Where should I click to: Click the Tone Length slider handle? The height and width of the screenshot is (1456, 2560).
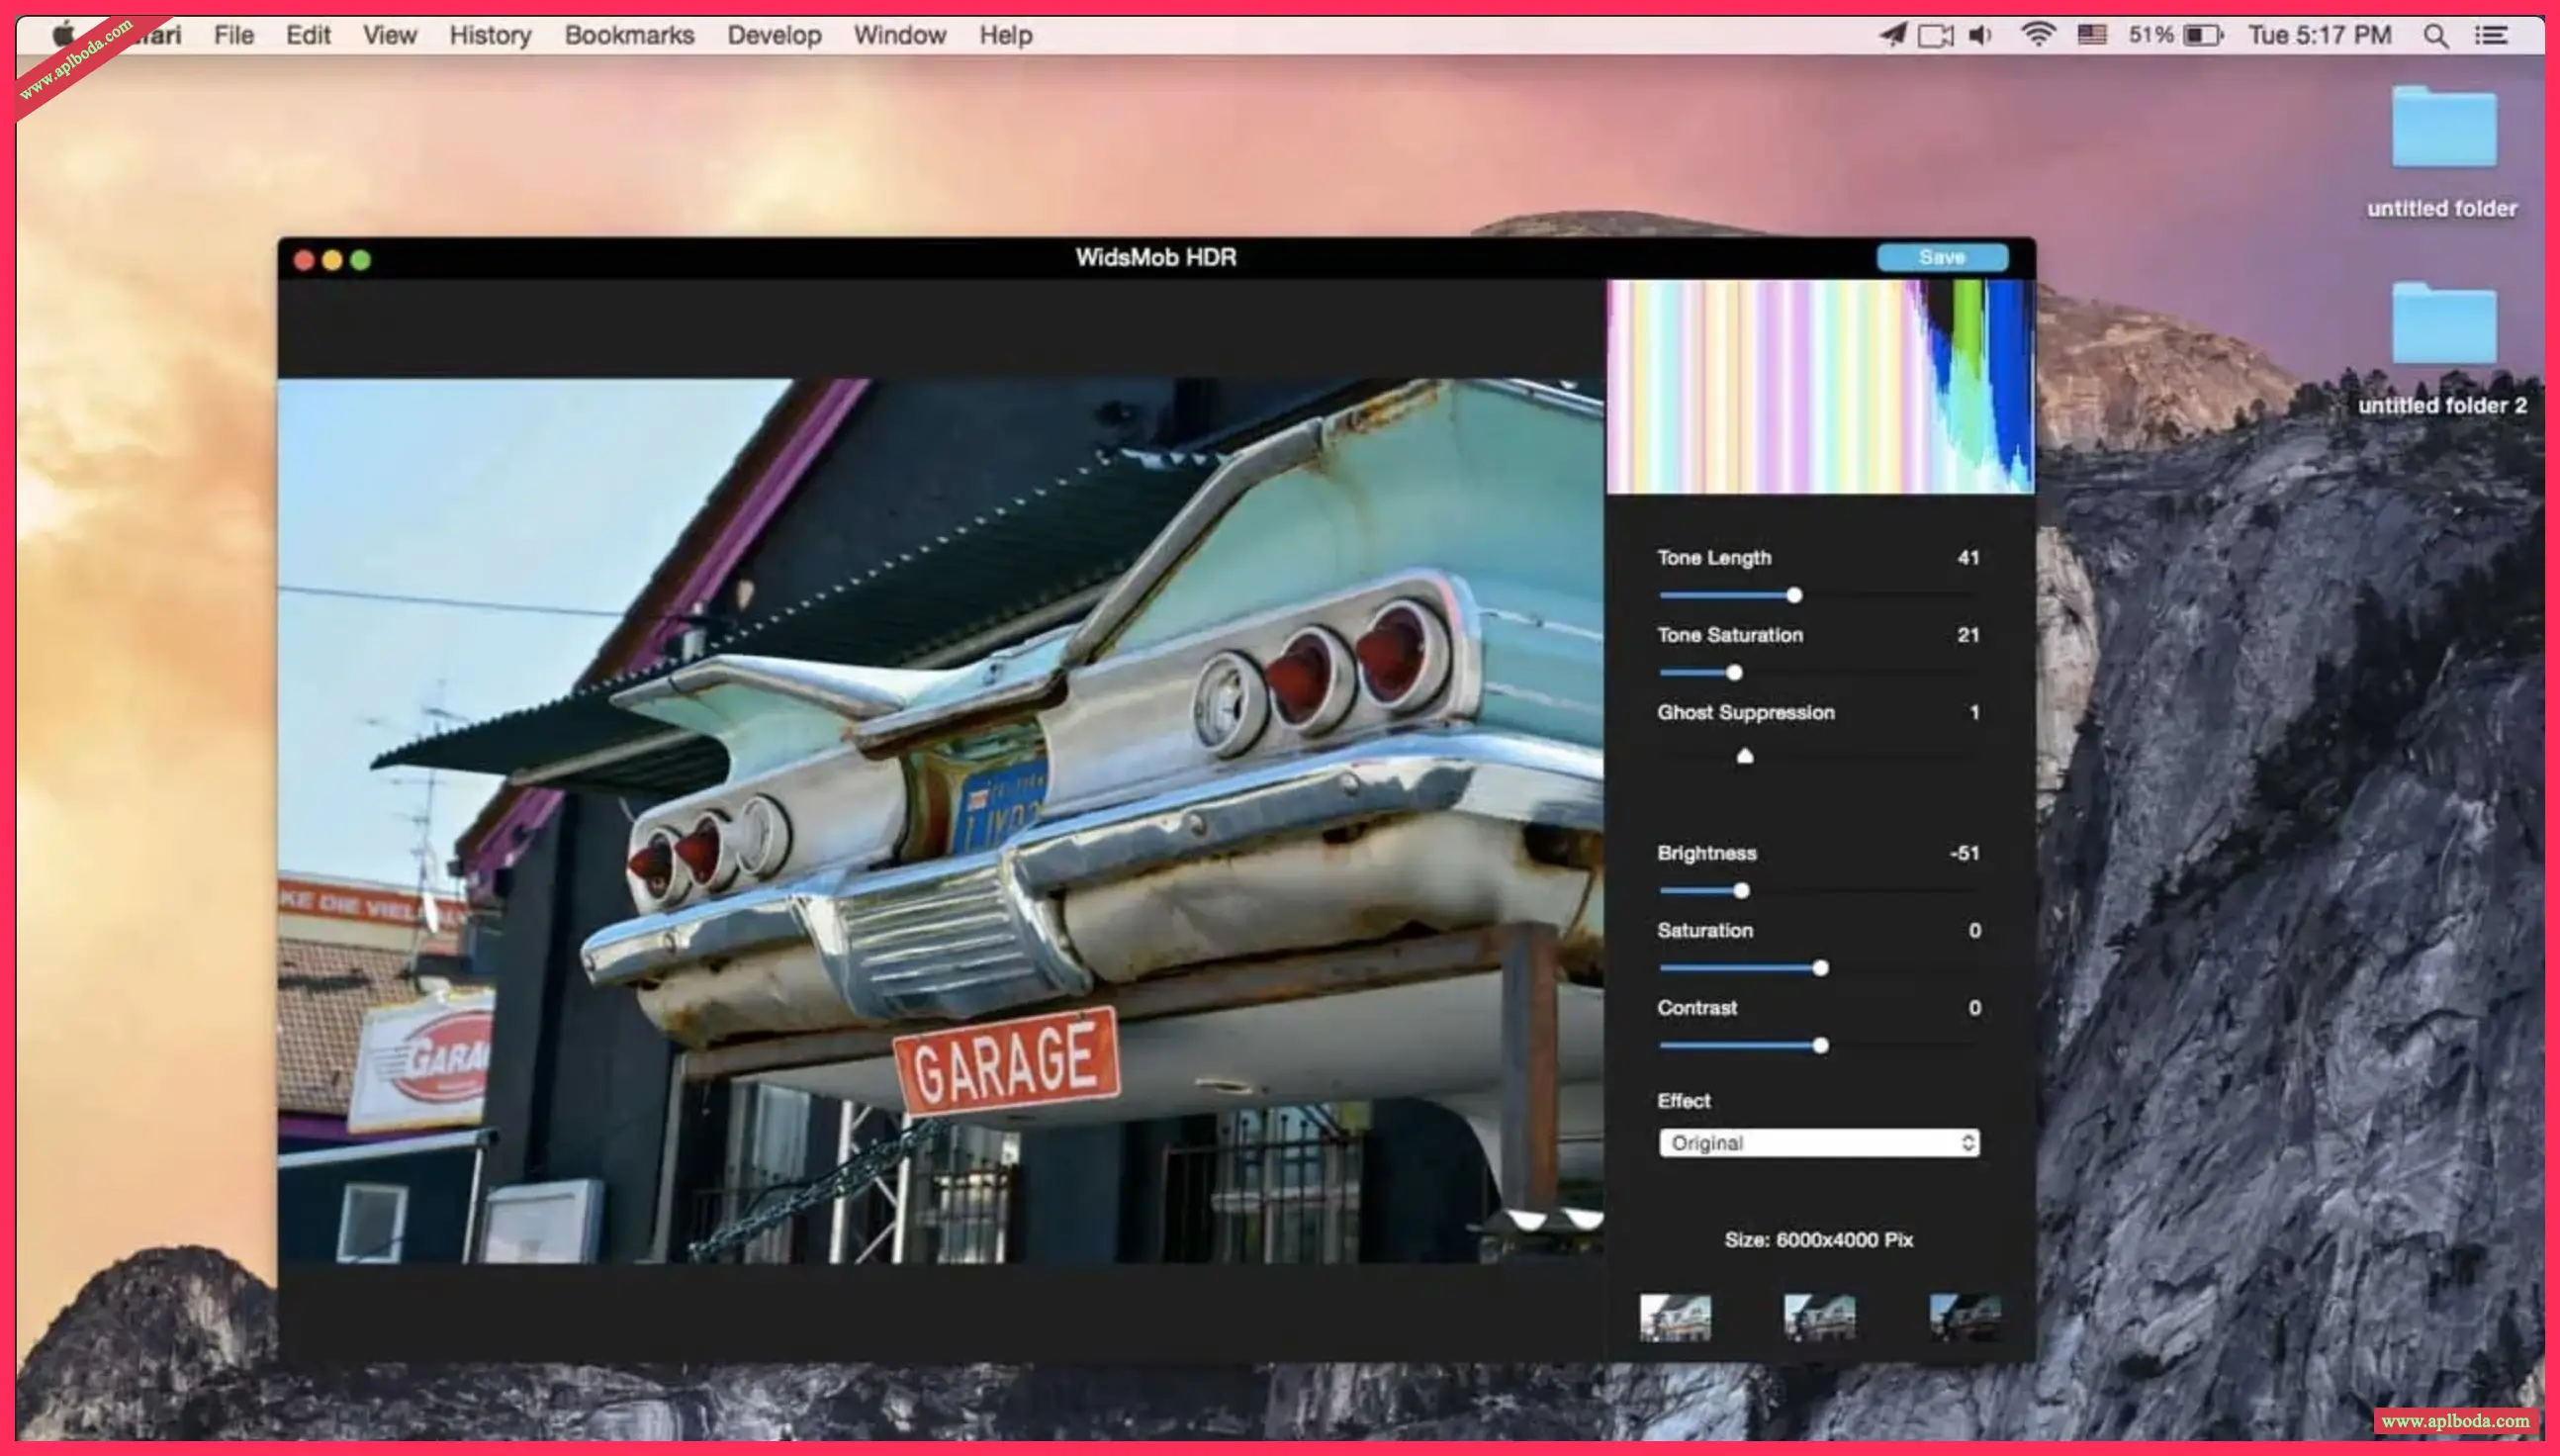(x=1794, y=596)
